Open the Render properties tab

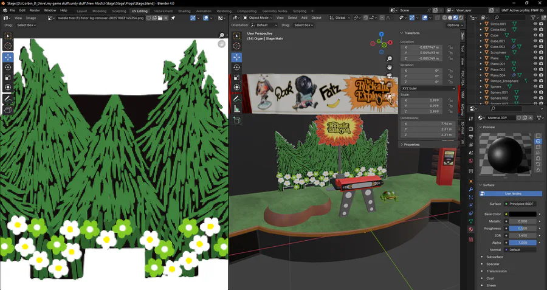click(x=471, y=129)
